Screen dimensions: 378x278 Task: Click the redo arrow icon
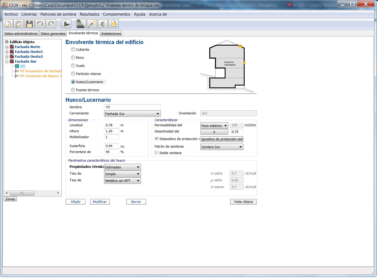click(x=51, y=24)
